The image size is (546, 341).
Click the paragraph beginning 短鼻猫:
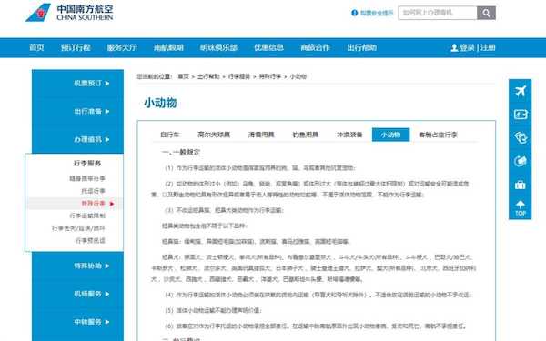coord(256,242)
